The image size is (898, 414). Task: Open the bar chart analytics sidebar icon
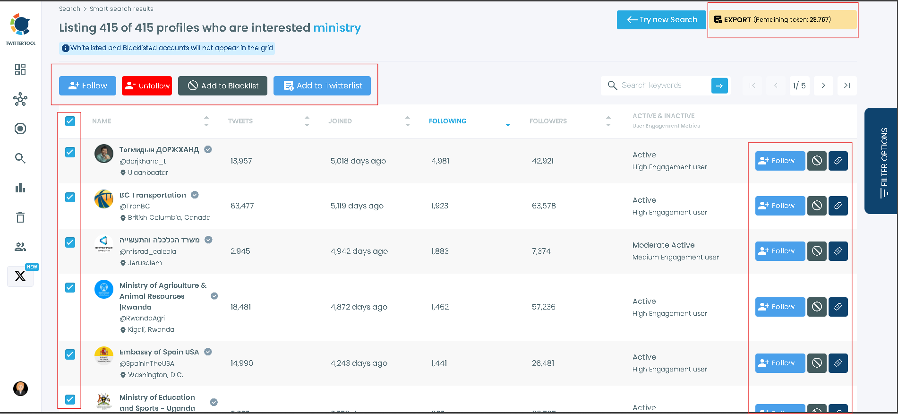20,188
